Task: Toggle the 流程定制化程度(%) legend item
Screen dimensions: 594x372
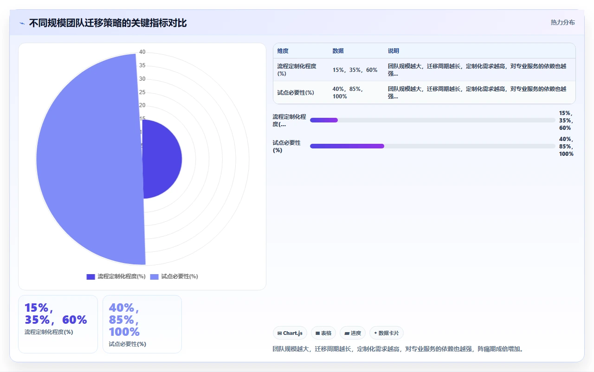Action: coord(116,276)
